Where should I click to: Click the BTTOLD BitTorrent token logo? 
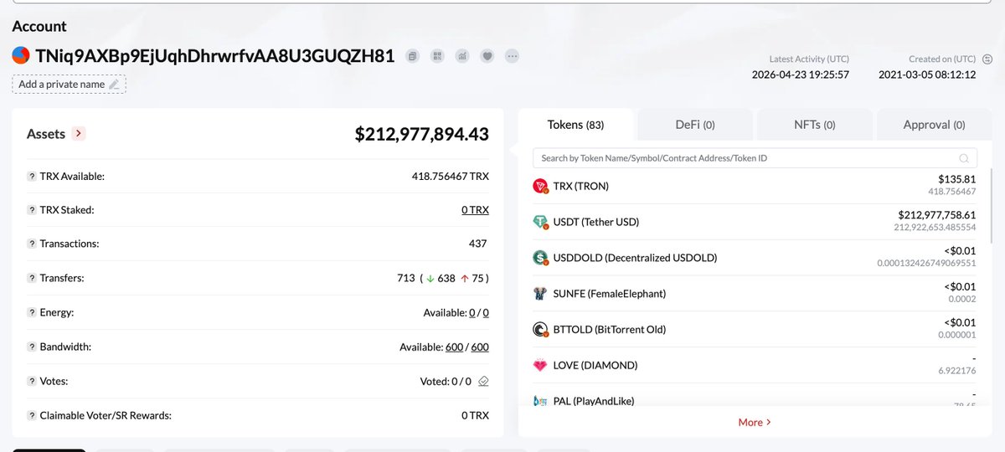pyautogui.click(x=540, y=330)
